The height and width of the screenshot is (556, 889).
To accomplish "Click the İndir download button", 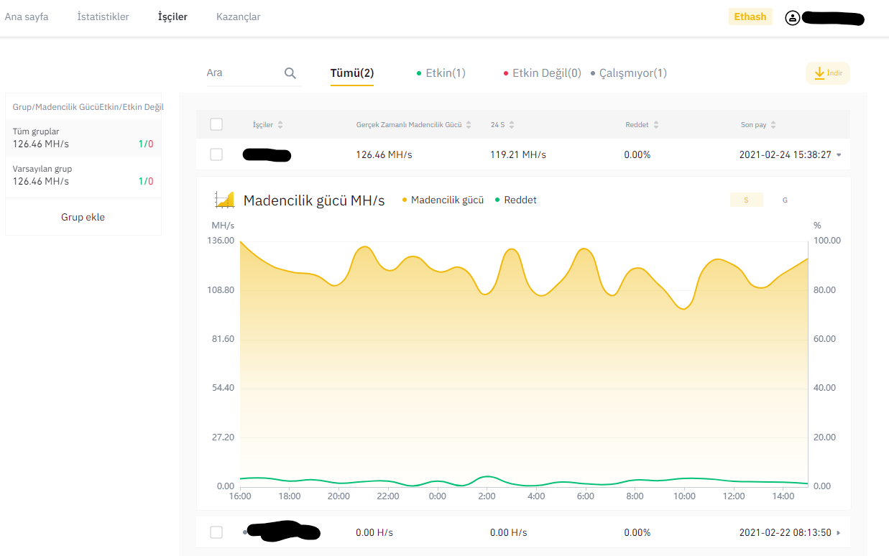I will point(828,73).
